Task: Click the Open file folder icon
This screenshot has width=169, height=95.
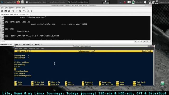Action: (x=6, y=11)
